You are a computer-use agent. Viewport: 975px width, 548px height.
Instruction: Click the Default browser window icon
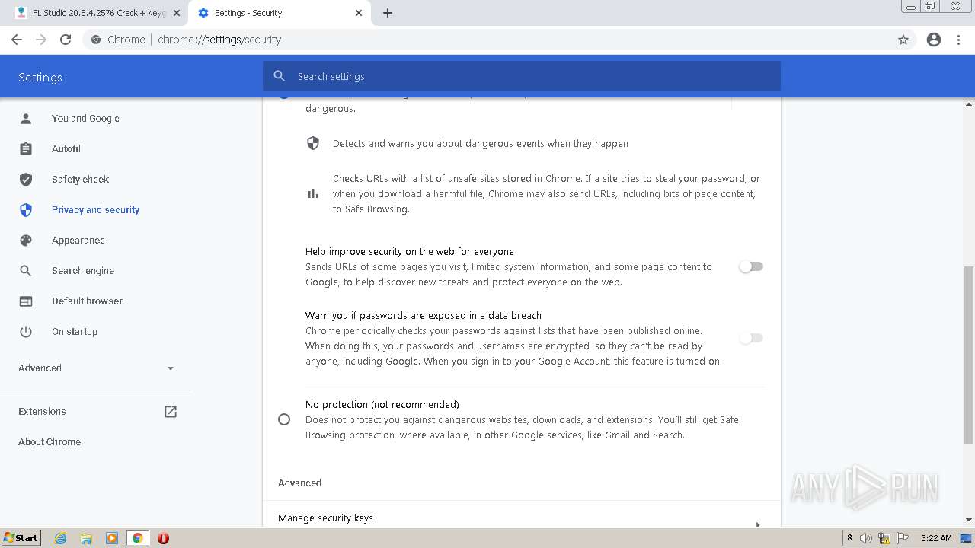tap(26, 301)
